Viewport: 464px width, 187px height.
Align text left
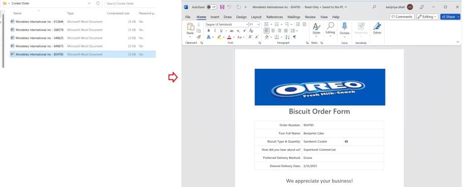(x=266, y=31)
